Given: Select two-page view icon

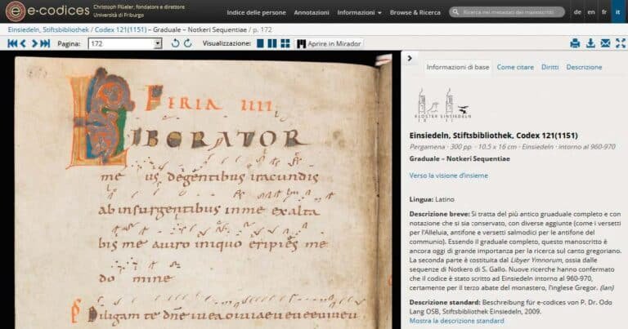Looking at the screenshot, I should tap(272, 43).
